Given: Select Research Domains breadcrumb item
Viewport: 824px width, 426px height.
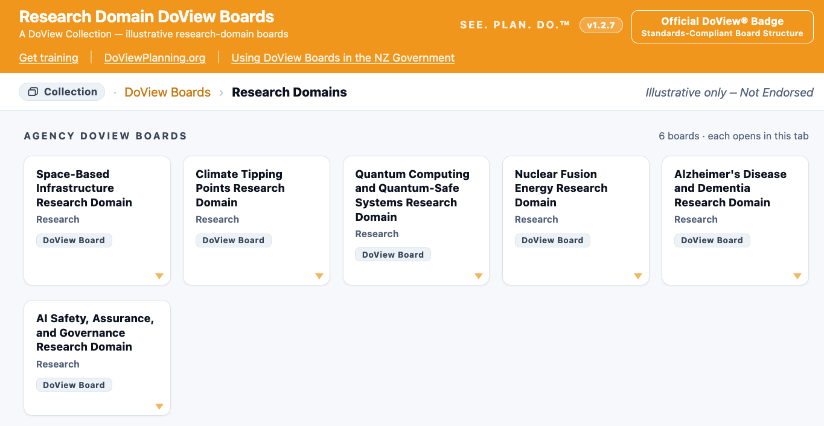Looking at the screenshot, I should coord(289,92).
